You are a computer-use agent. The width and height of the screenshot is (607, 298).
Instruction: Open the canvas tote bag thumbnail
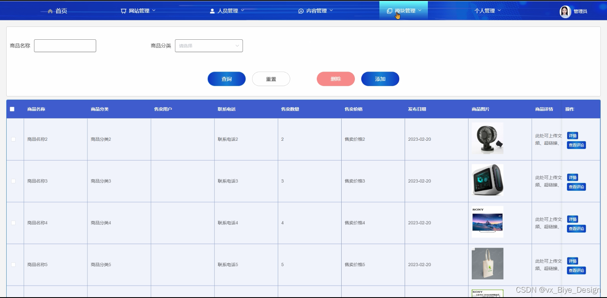click(488, 264)
